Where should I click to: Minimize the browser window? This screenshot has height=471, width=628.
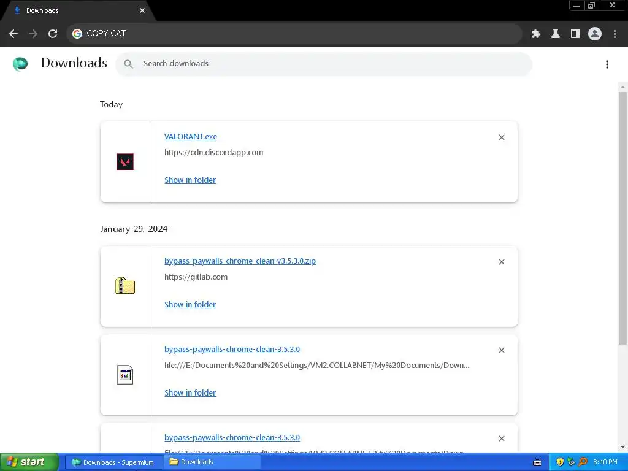pos(576,6)
